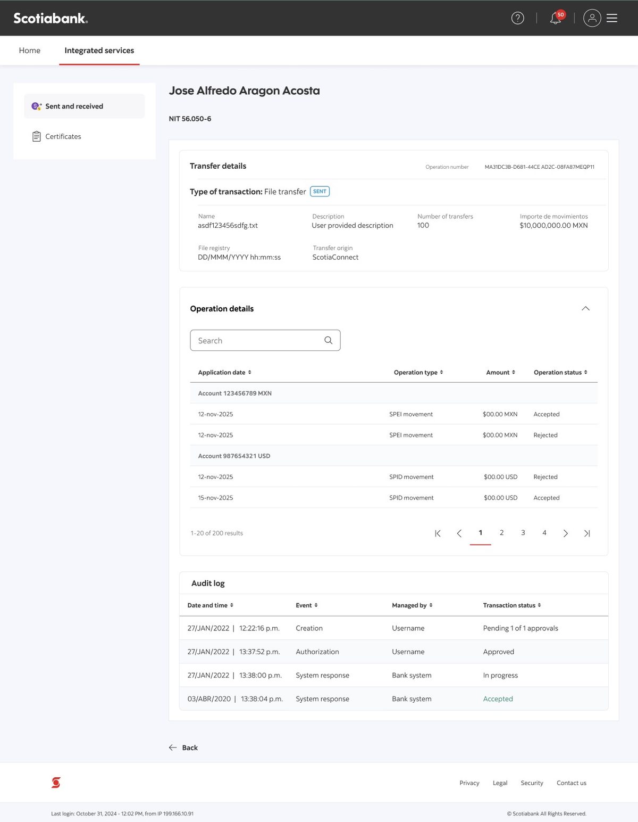Screen dimensions: 638x822
Task: Open Certificates menu item
Action: [84, 136]
